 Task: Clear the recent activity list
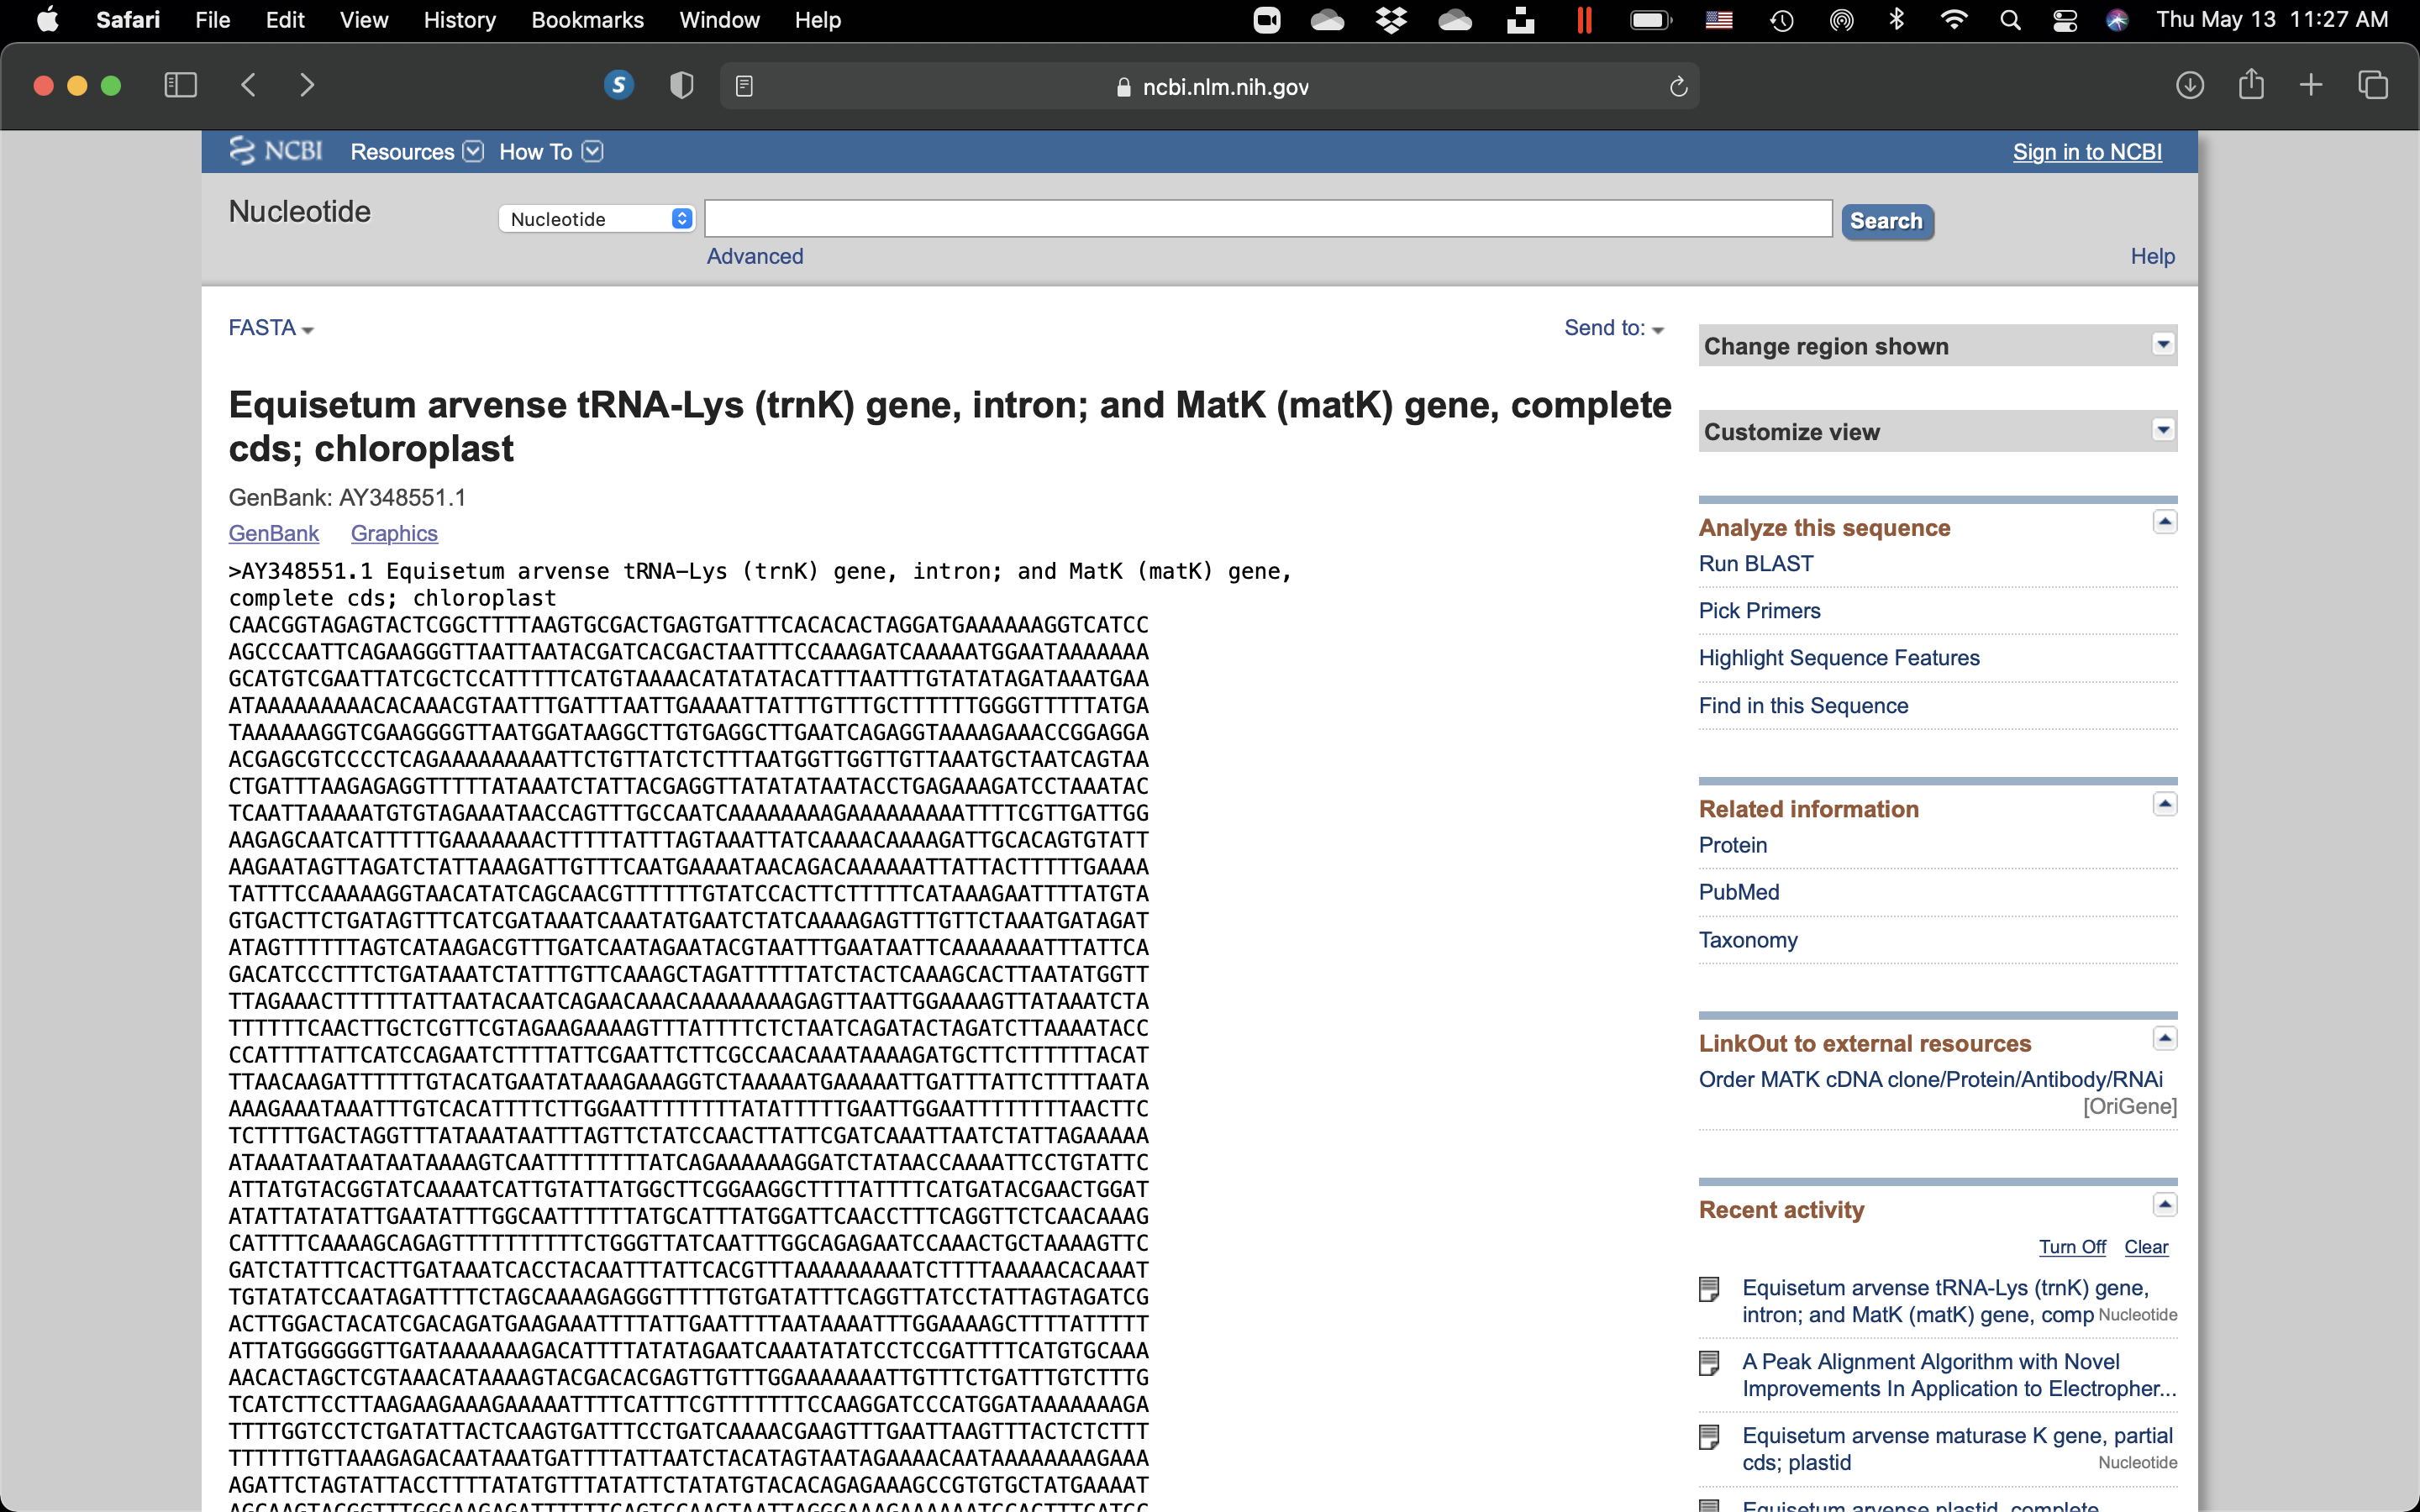click(2146, 1247)
